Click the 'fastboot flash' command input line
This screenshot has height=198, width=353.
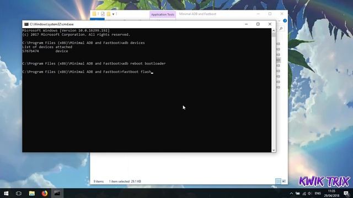[x=88, y=72]
